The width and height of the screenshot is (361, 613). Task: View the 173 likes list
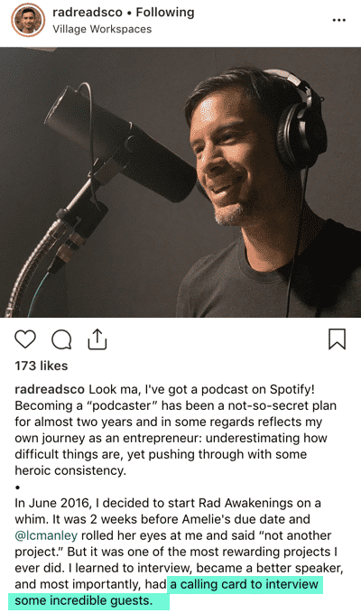click(x=42, y=366)
